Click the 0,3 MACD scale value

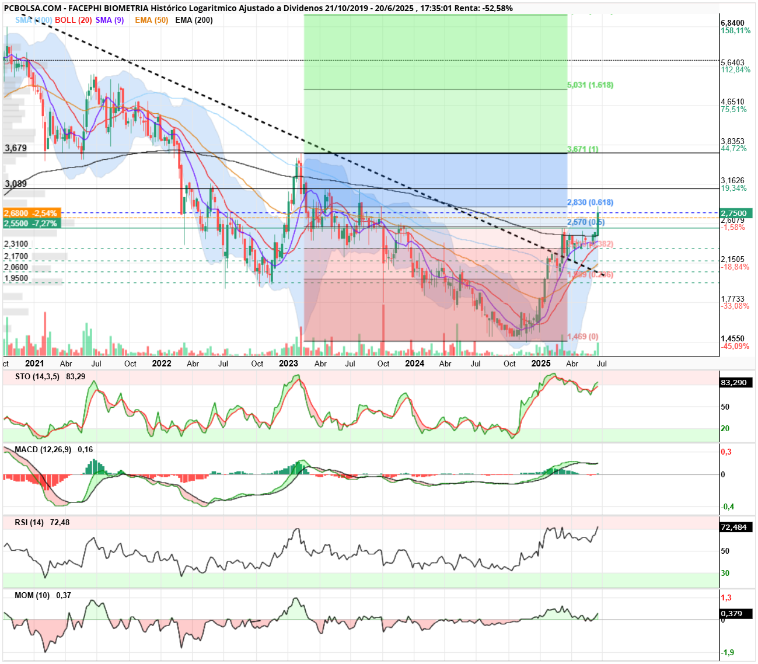tap(726, 452)
